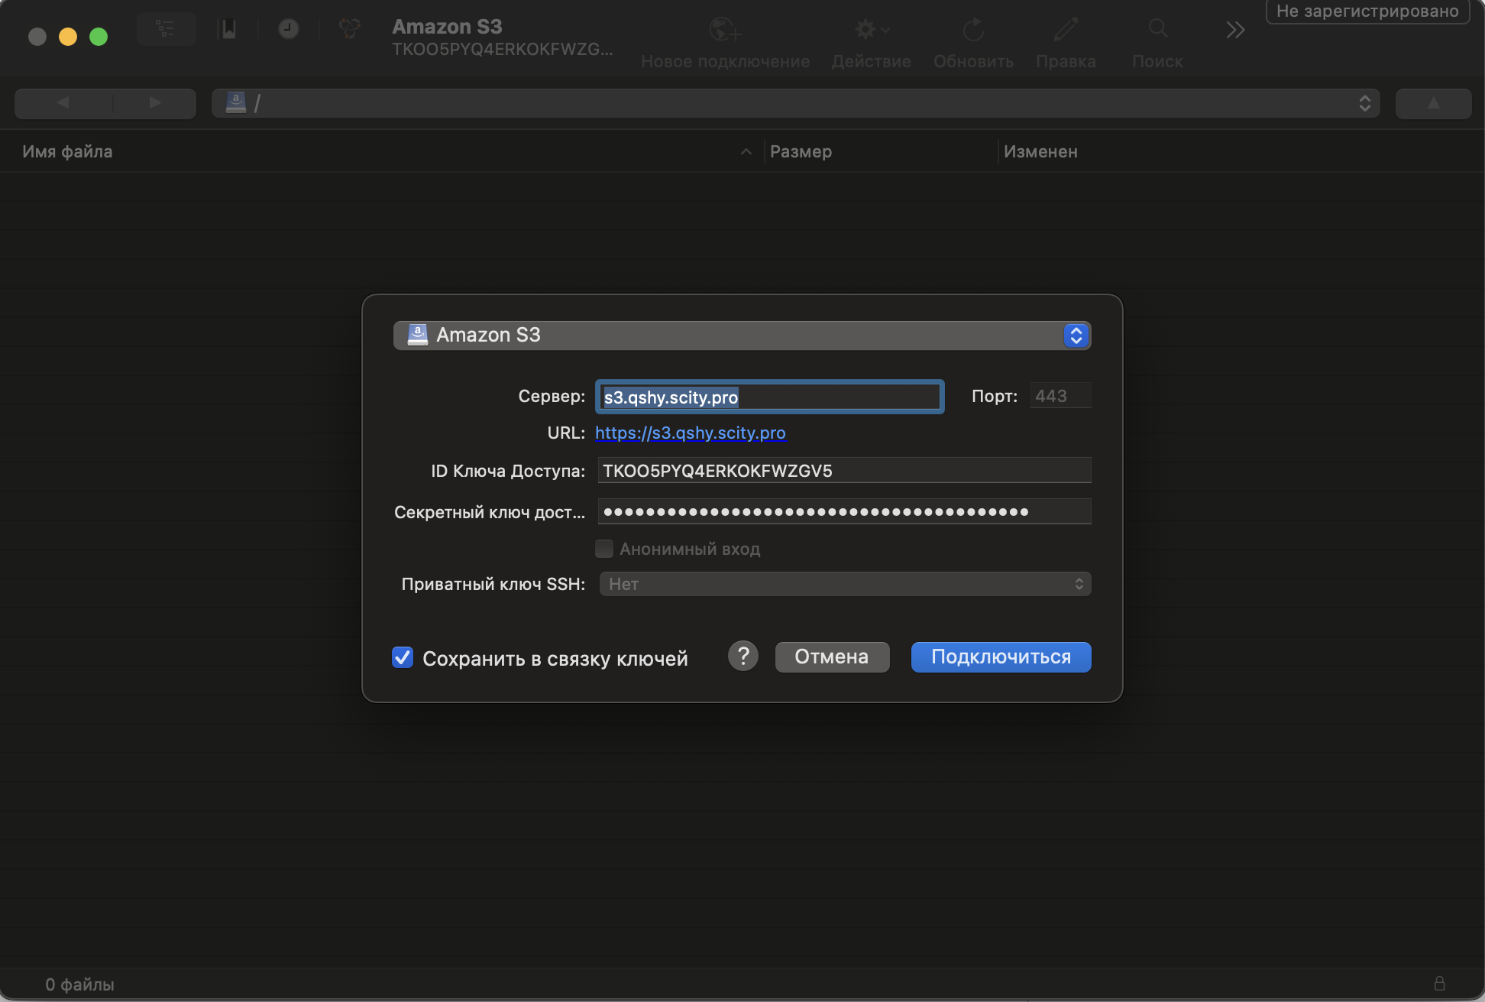
Task: Click the Обновить refresh icon
Action: [x=973, y=30]
